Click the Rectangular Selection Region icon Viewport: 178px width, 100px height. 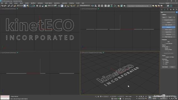(x=31, y=6)
